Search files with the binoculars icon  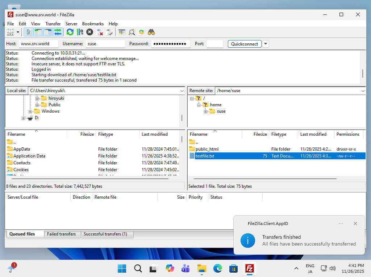coord(151,32)
